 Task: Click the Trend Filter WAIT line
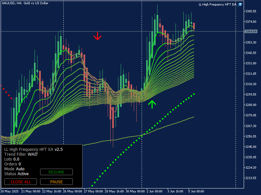click(x=21, y=154)
